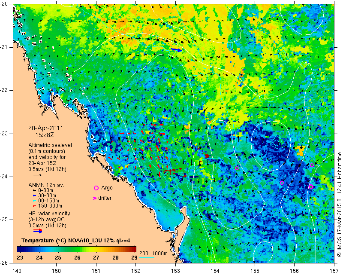Click the "149" longitude axis label
The width and height of the screenshot is (343, 275).
point(17,271)
